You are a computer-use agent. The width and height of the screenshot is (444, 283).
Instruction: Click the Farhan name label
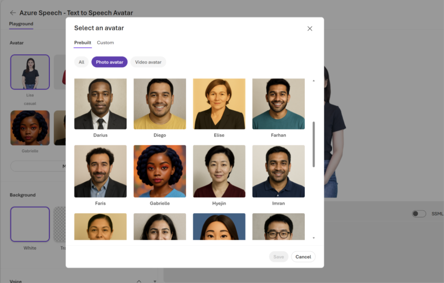click(279, 135)
